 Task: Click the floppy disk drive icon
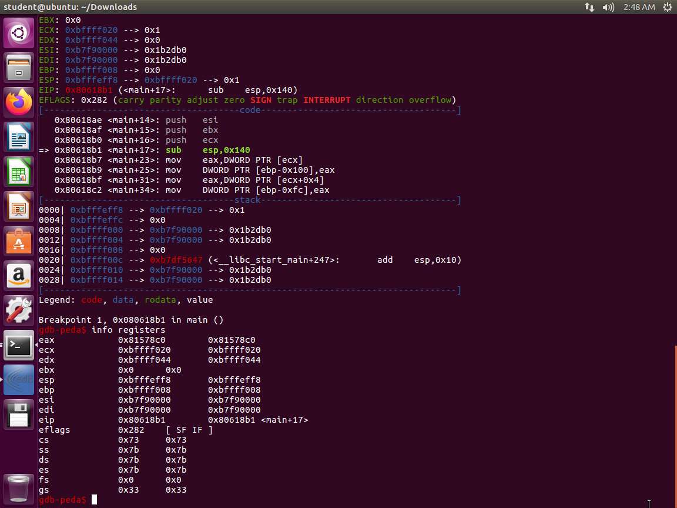click(19, 415)
